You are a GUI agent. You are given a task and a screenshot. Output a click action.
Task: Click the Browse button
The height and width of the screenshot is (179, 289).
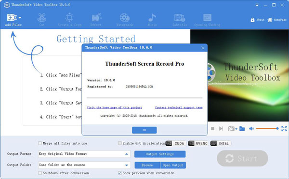[x=147, y=165]
